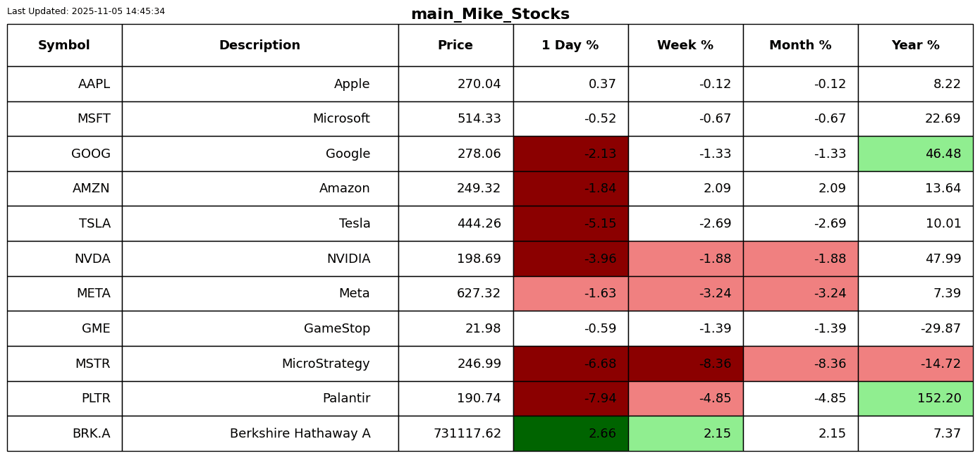Select the pink META 1 Day % cell

point(570,293)
